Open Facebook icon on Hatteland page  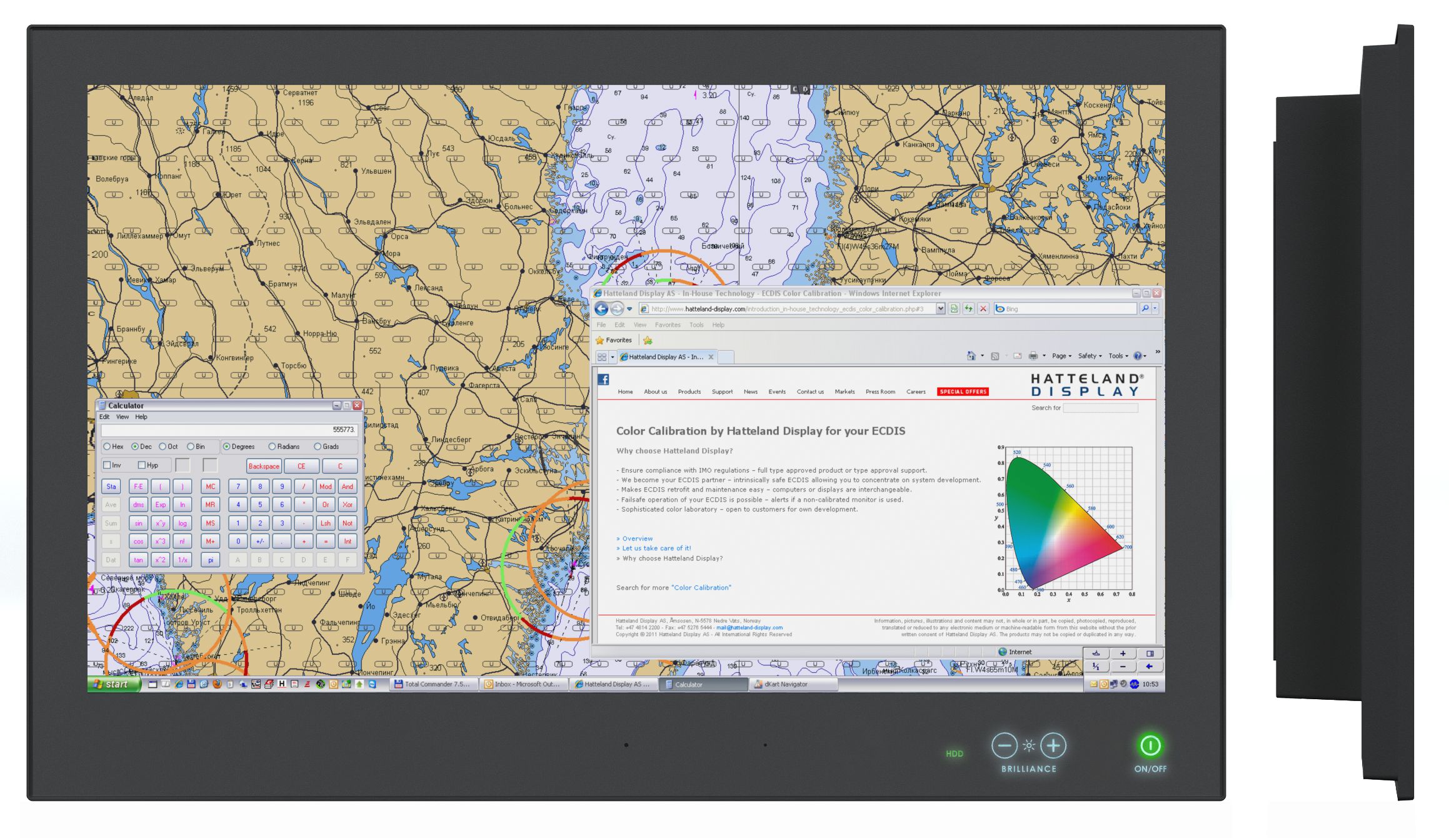(x=603, y=379)
